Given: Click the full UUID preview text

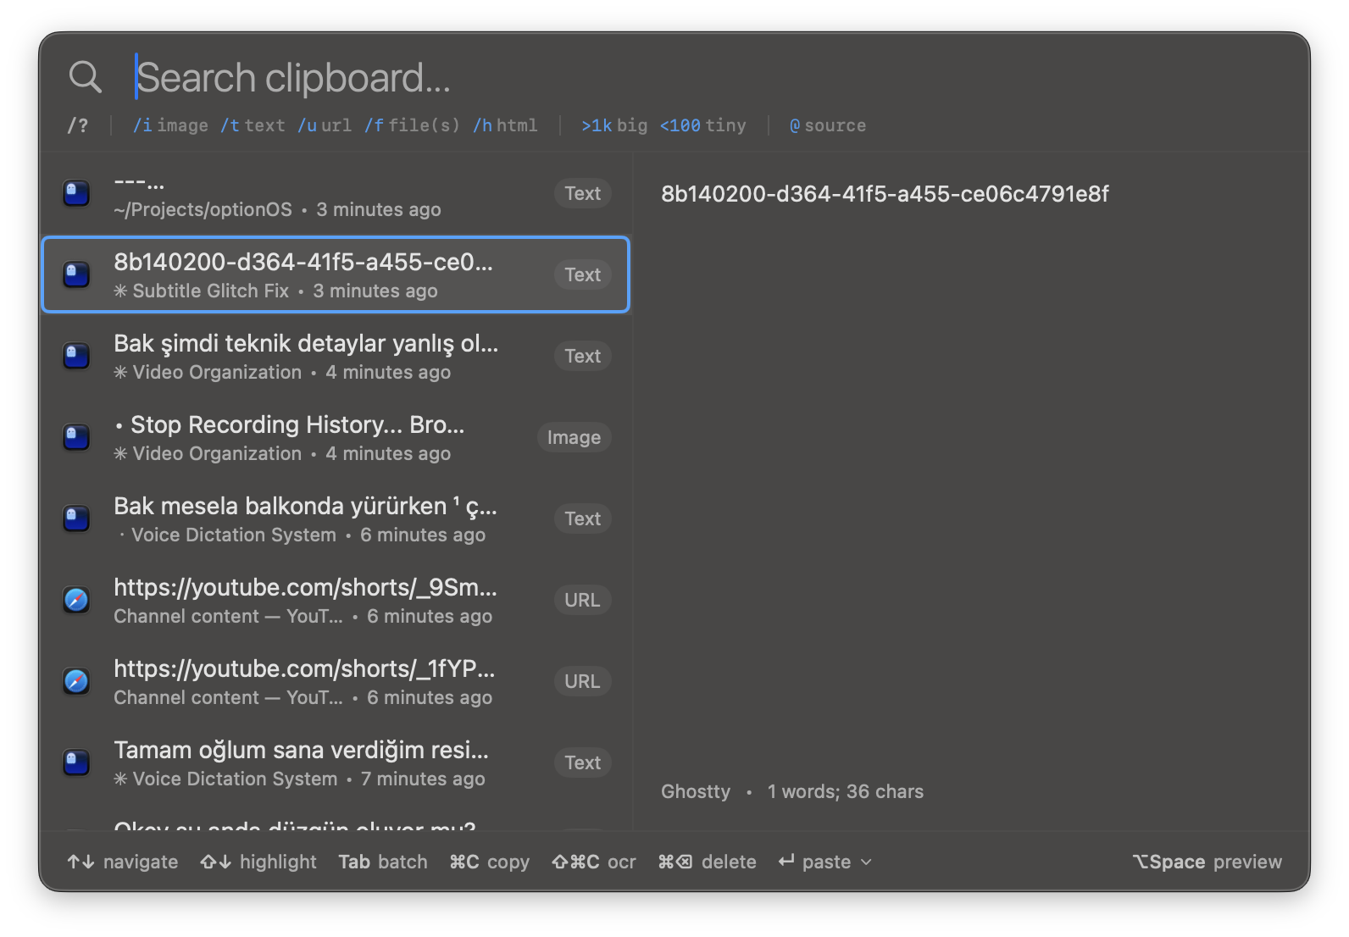Looking at the screenshot, I should coord(885,194).
